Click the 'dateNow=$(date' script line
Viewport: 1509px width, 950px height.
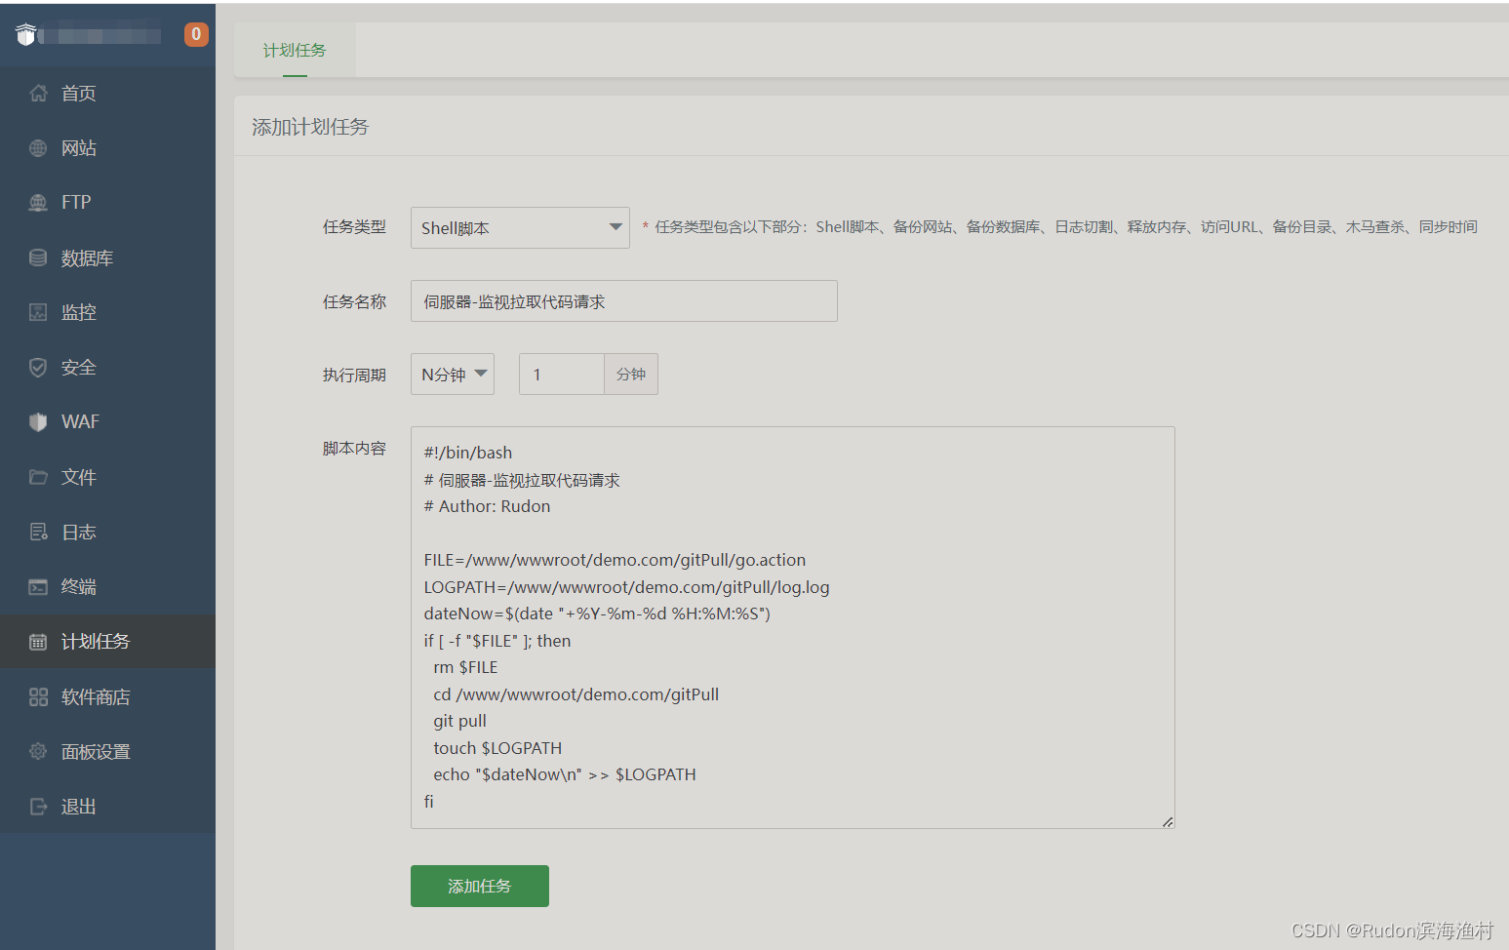pos(597,614)
